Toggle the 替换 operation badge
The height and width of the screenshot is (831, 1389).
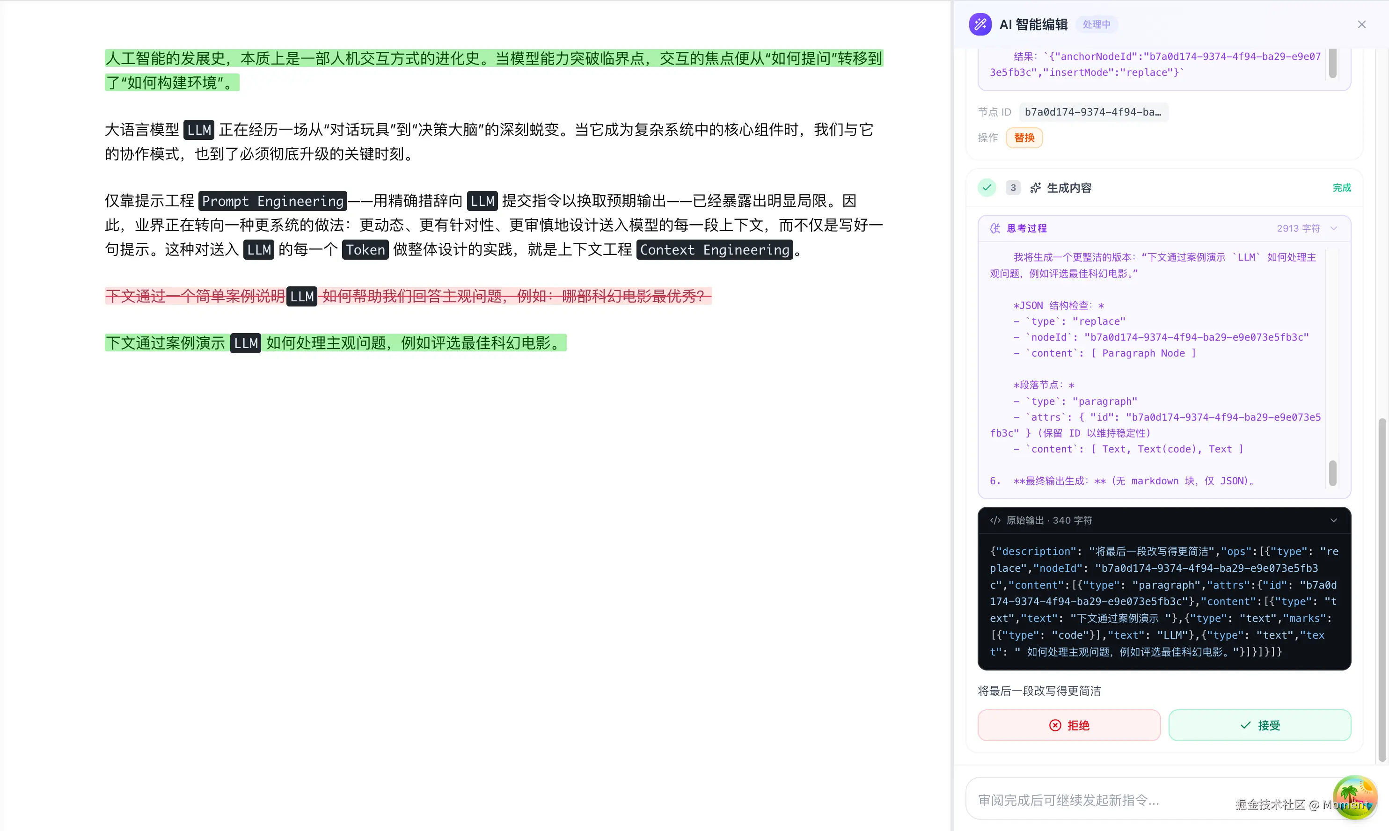(1024, 138)
